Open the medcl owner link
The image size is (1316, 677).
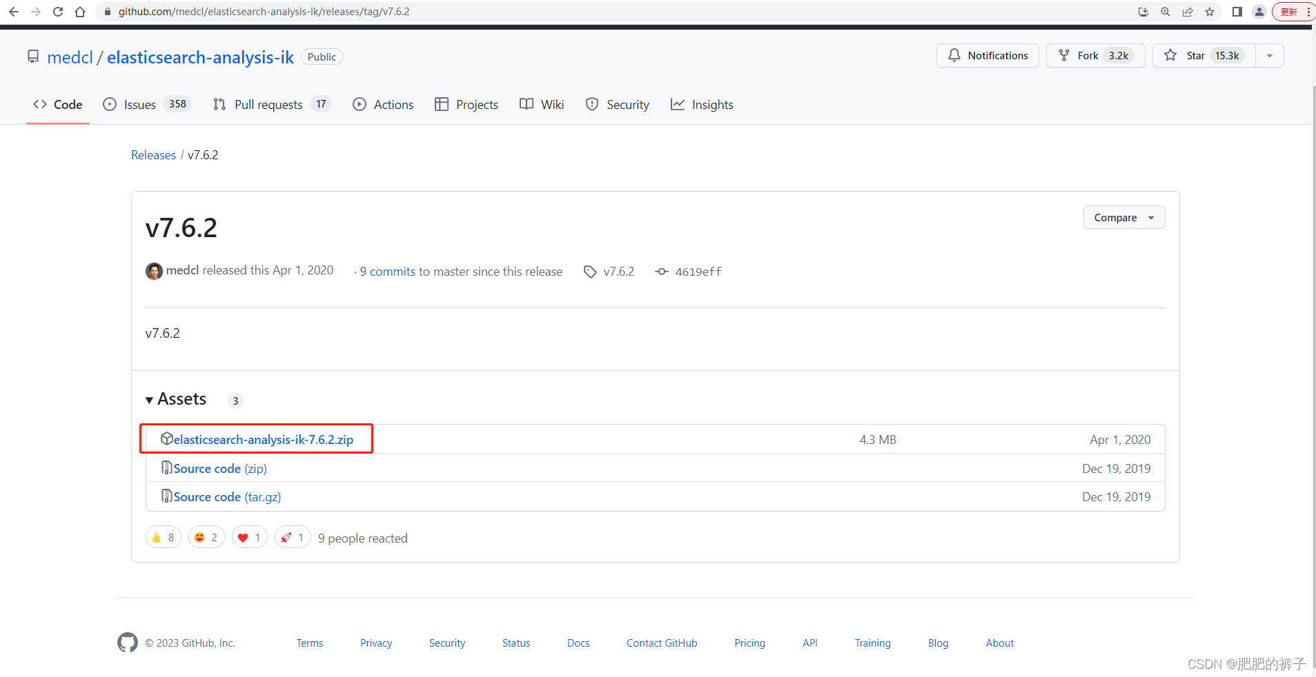[x=70, y=57]
